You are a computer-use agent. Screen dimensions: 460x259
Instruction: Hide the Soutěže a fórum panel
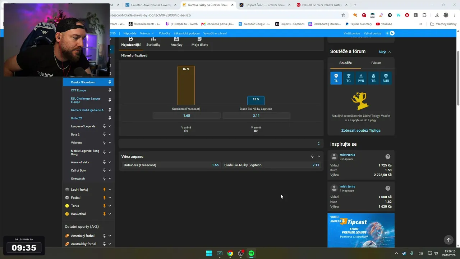[x=385, y=52]
